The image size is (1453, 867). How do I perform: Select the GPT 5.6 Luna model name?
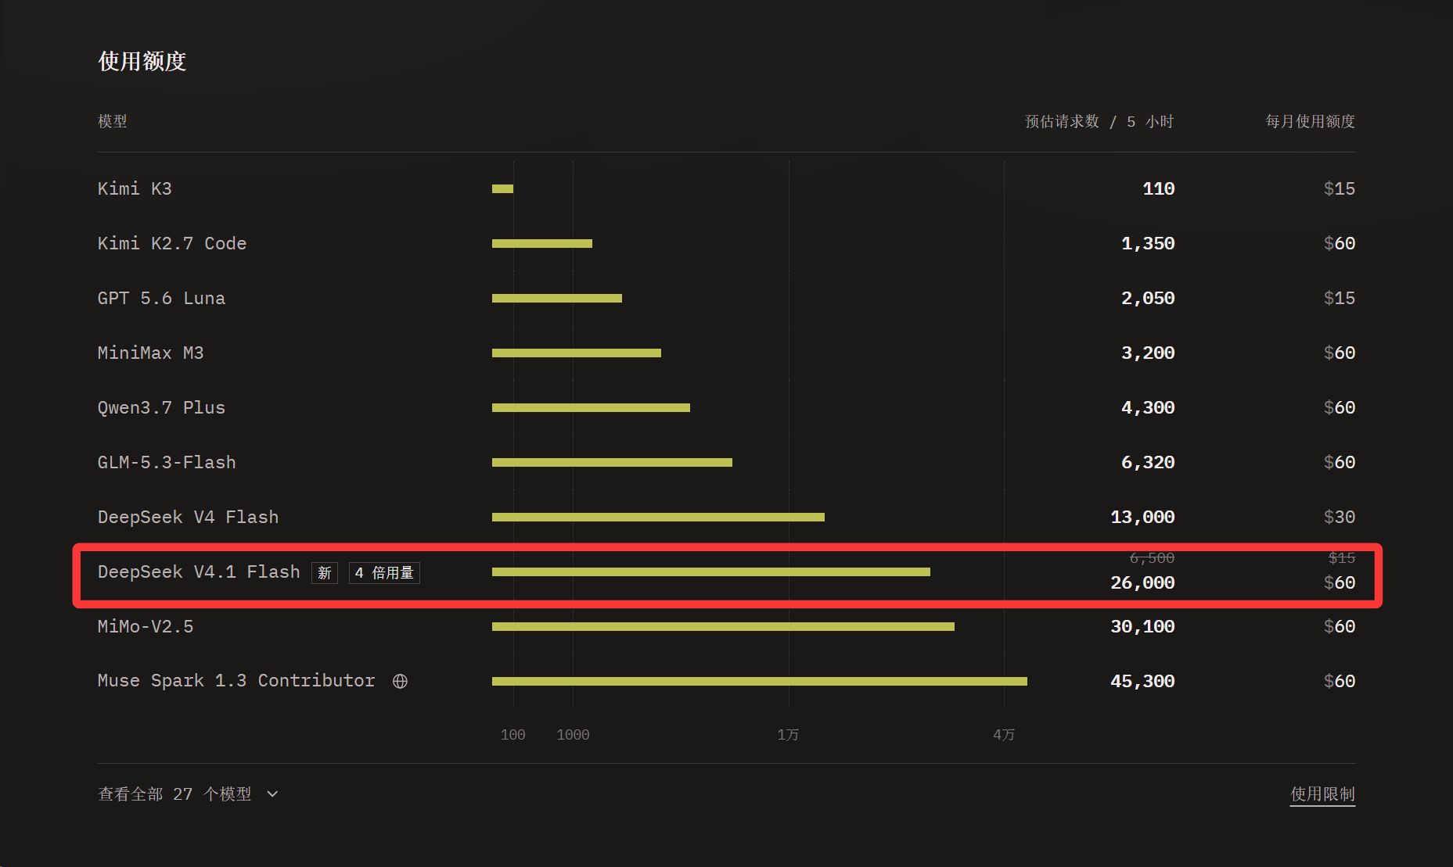point(161,299)
